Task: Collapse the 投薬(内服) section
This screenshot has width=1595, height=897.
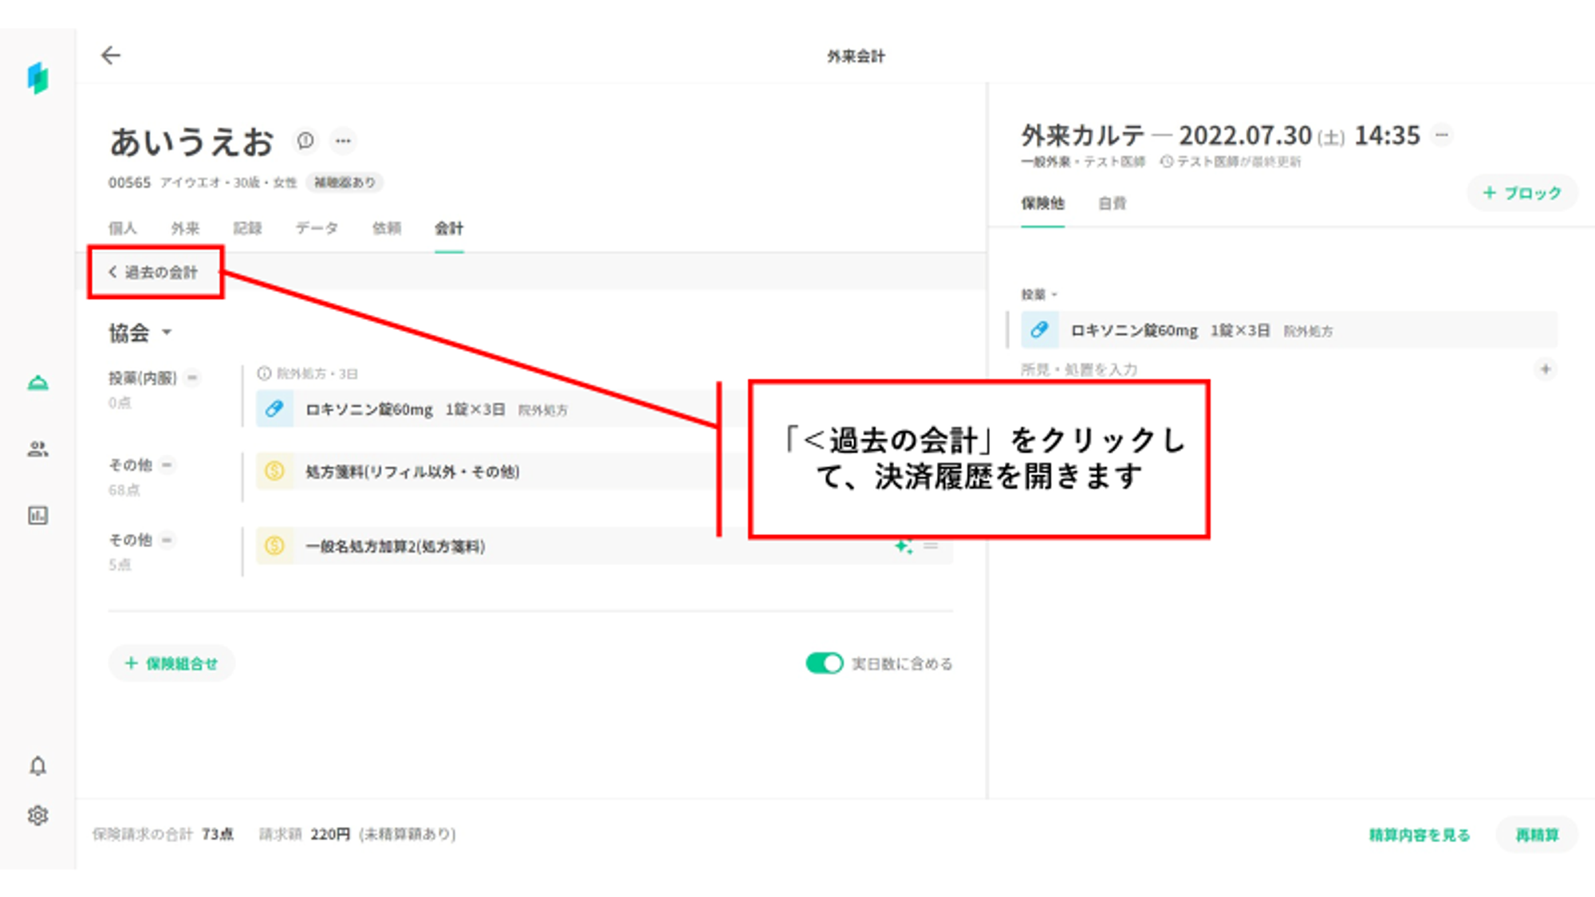Action: click(x=192, y=378)
